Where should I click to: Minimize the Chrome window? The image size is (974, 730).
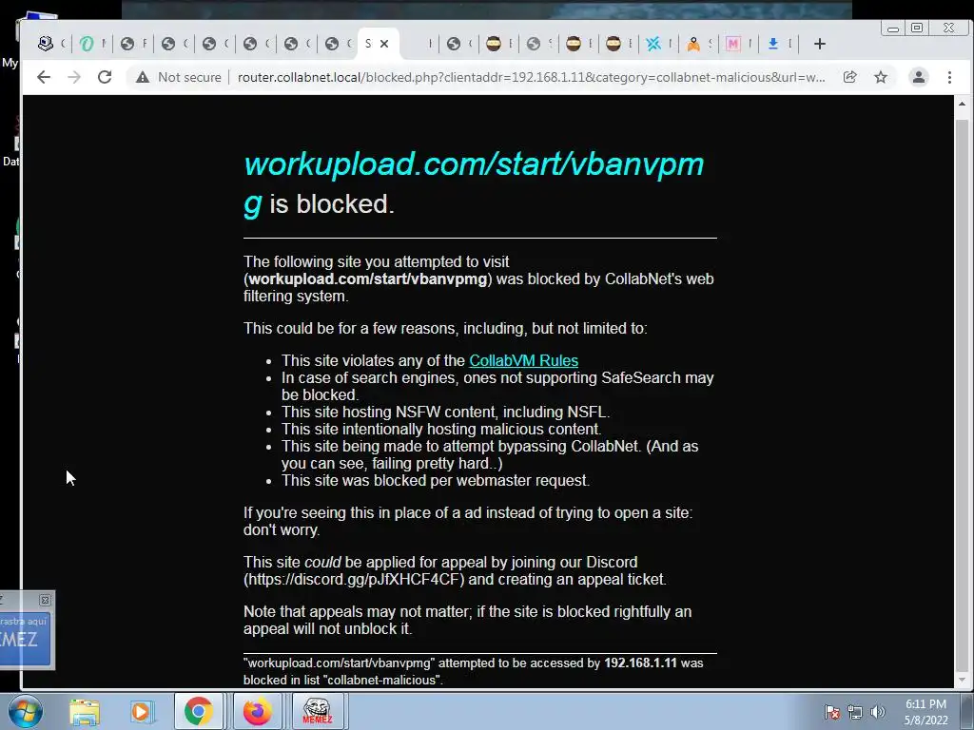point(893,28)
